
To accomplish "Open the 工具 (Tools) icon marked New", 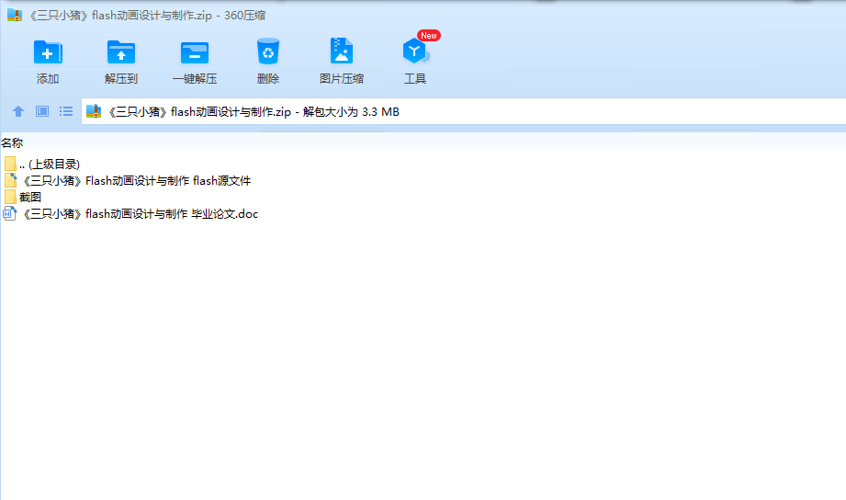I will [415, 51].
